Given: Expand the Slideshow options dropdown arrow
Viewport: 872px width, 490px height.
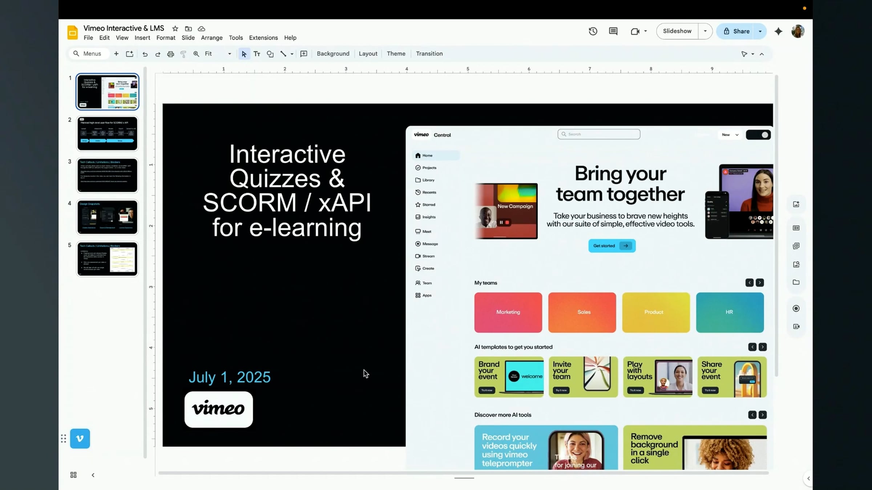Looking at the screenshot, I should pos(705,31).
